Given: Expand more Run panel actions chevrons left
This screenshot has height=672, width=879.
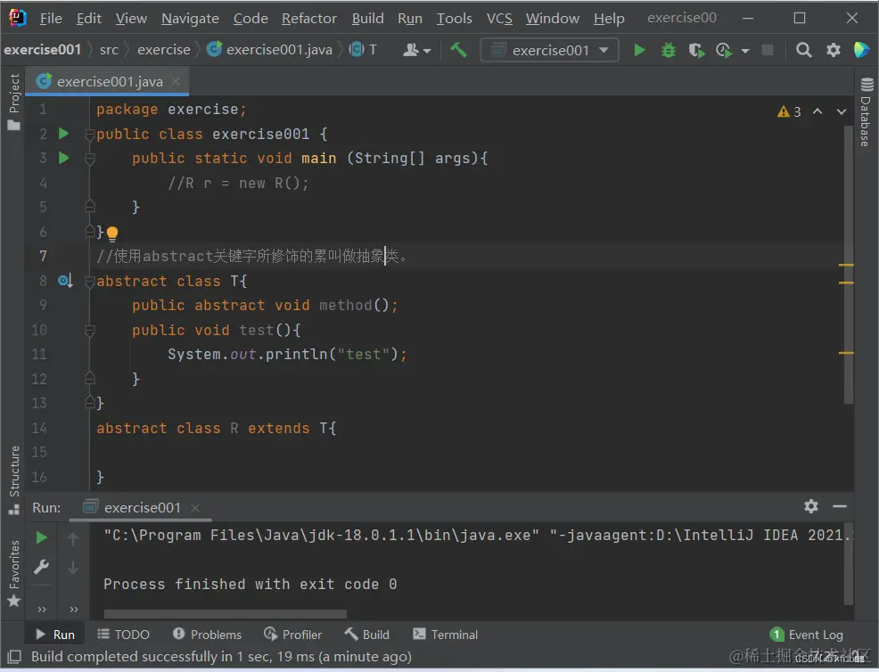Looking at the screenshot, I should tap(42, 610).
